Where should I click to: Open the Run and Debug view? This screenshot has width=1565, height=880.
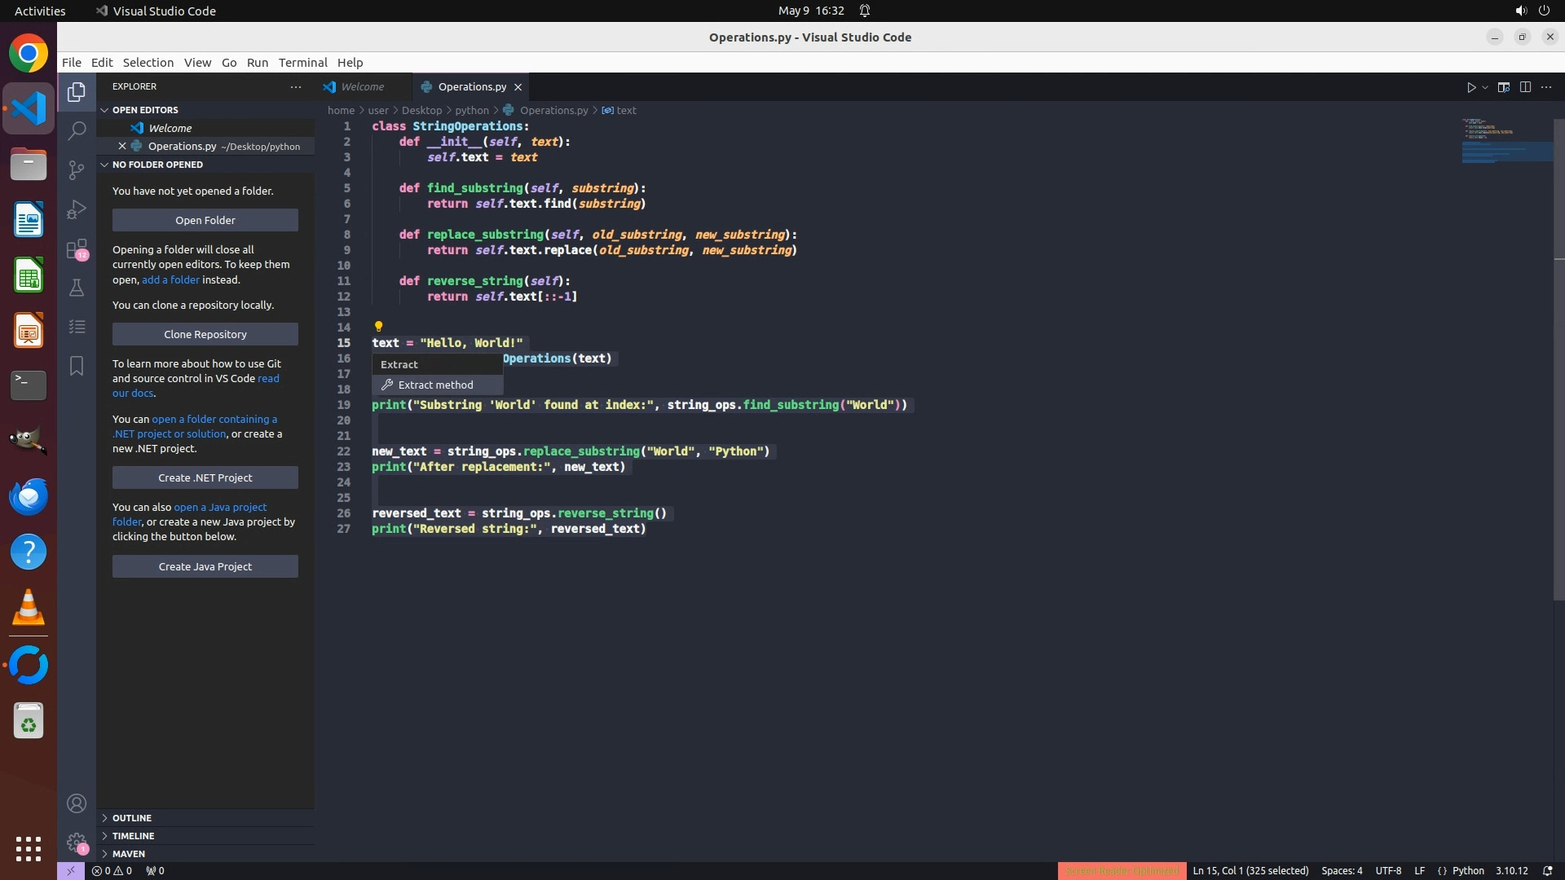[x=77, y=209]
